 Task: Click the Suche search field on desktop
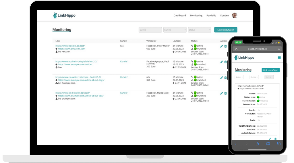coord(150,30)
